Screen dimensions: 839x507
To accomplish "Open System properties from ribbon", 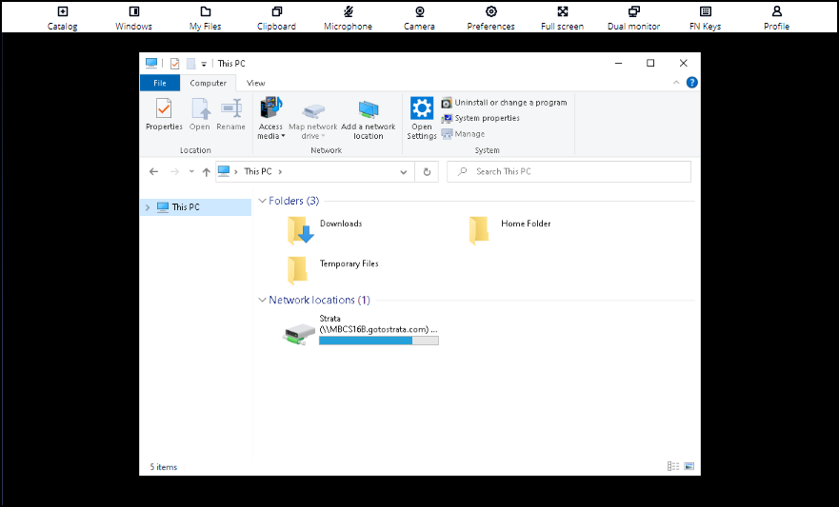I will (x=481, y=118).
